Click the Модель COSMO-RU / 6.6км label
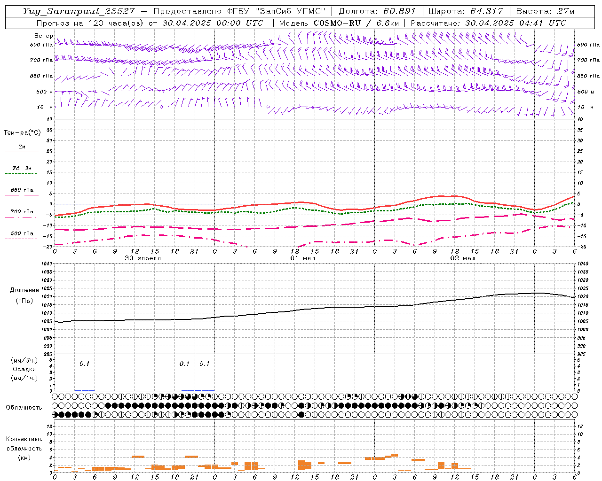Image resolution: width=602 pixels, height=481 pixels. pos(339,23)
